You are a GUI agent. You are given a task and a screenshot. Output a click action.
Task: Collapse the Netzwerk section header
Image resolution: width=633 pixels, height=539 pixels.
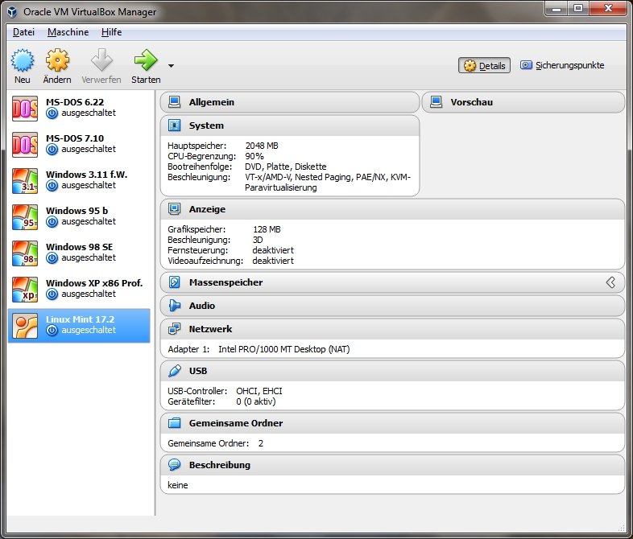click(x=392, y=329)
